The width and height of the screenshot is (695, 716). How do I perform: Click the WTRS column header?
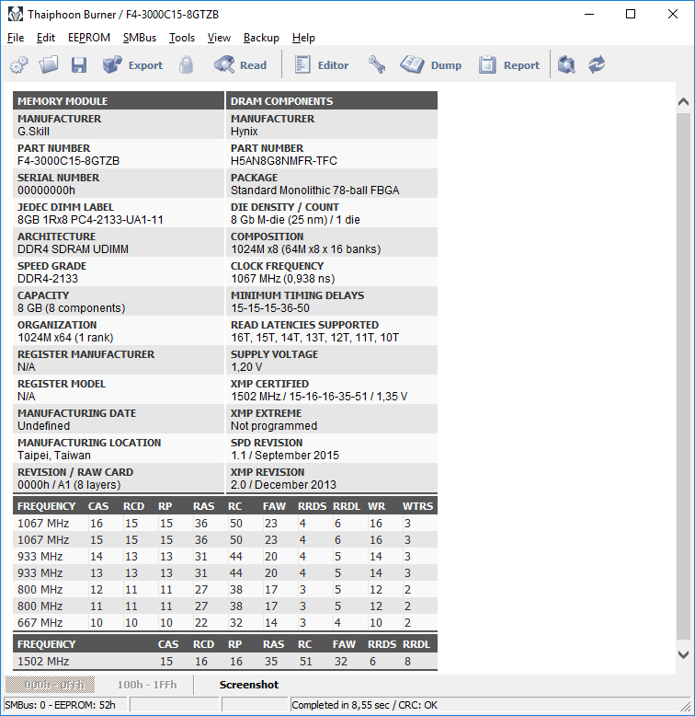[417, 506]
